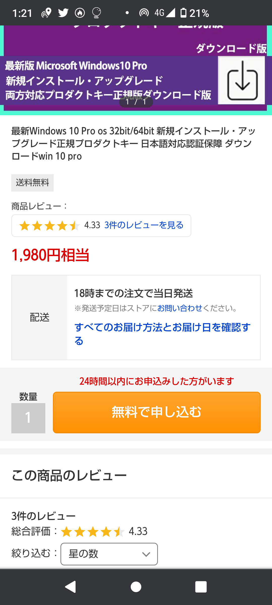This screenshot has height=605, width=272.
Task: Tap the star rating row beside 4.33
Action: click(50, 226)
